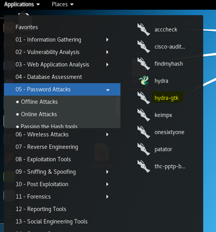Open the Places menu

[x=63, y=4]
